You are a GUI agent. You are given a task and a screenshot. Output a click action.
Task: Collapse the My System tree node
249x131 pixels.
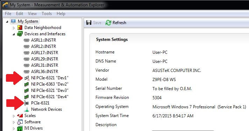7,22
